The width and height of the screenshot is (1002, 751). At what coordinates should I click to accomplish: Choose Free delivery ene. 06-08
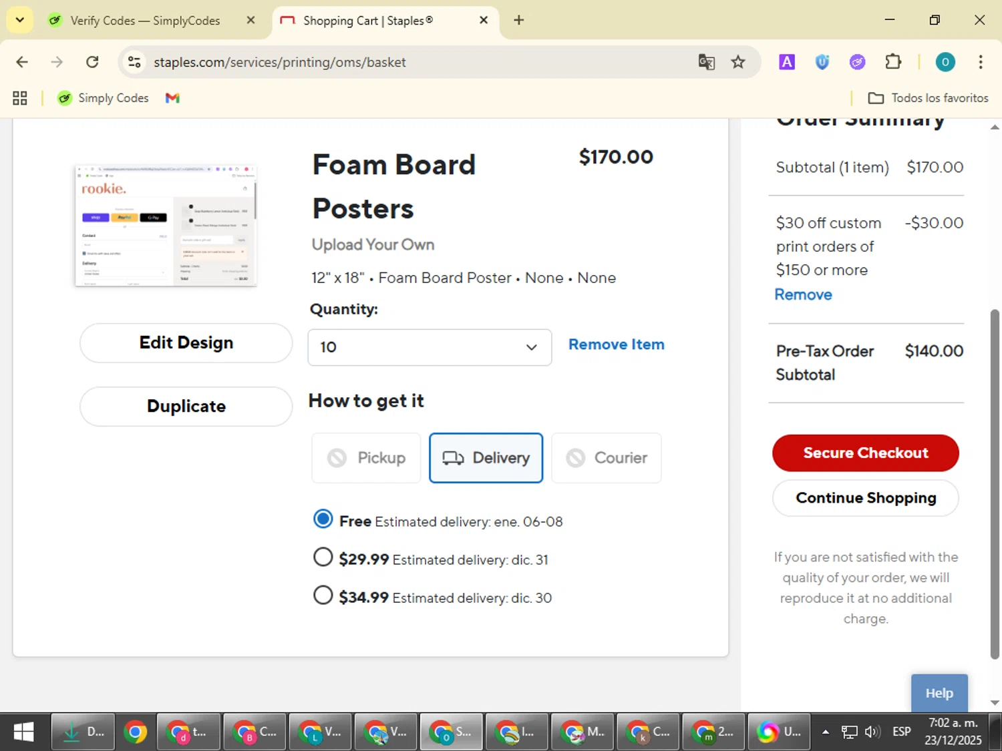pos(323,519)
